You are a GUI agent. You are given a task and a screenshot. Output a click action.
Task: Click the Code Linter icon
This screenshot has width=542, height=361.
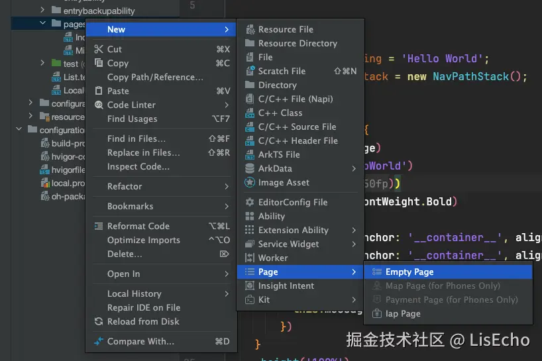[99, 105]
